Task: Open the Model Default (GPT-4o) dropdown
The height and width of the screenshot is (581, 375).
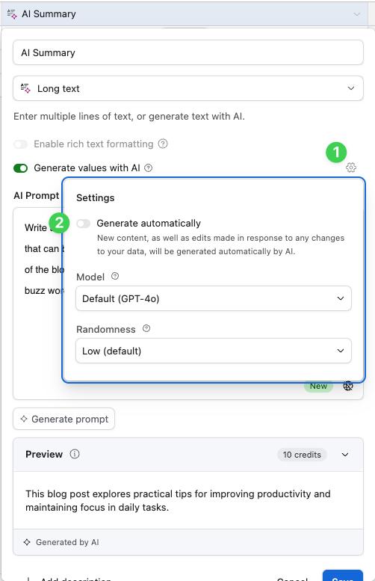Action: point(214,298)
